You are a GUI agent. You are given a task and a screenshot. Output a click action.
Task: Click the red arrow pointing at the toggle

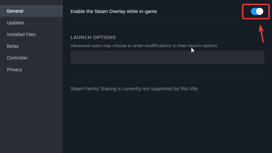click(262, 34)
